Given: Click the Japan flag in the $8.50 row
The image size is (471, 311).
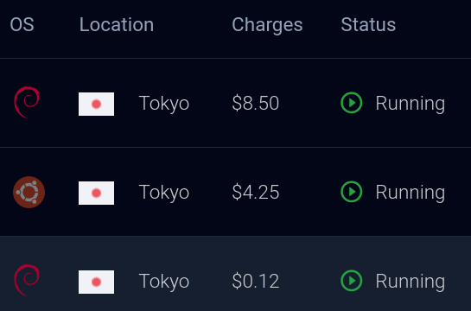Looking at the screenshot, I should tap(96, 104).
